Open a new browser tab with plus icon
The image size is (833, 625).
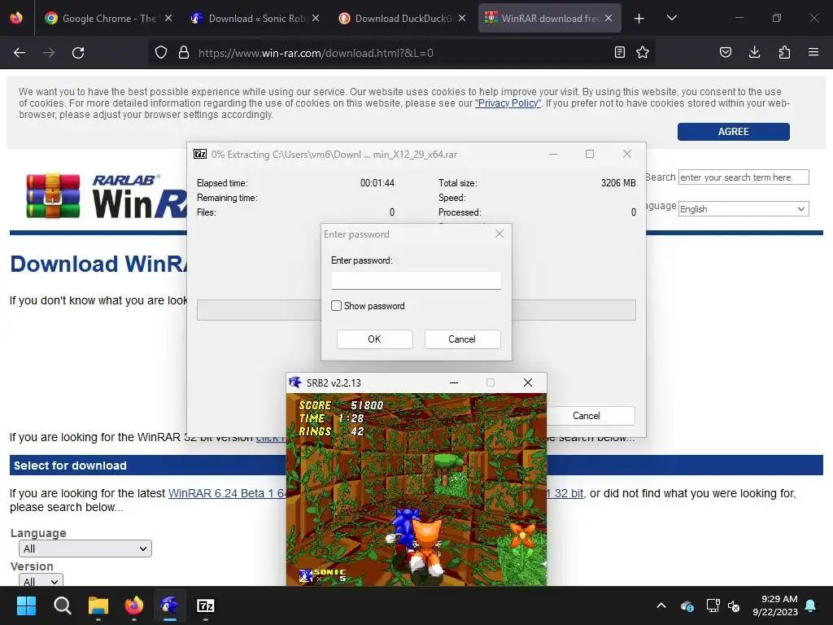[639, 19]
